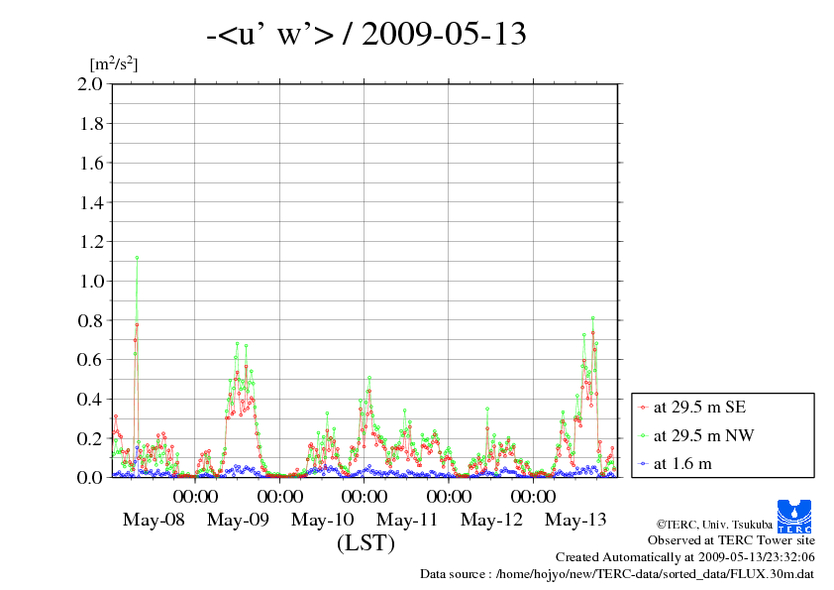Click x-axis date label 'May-10'

click(322, 520)
